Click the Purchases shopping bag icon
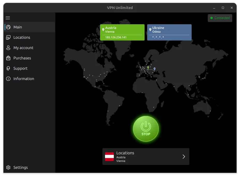Viewport: 240px width, 177px height. pos(8,58)
